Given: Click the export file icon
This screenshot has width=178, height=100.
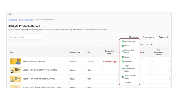Looking at the screenshot, I should pyautogui.click(x=159, y=37).
